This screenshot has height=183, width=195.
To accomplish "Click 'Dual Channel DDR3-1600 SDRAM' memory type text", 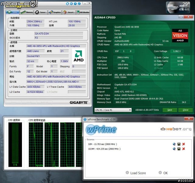I will 131,99.
